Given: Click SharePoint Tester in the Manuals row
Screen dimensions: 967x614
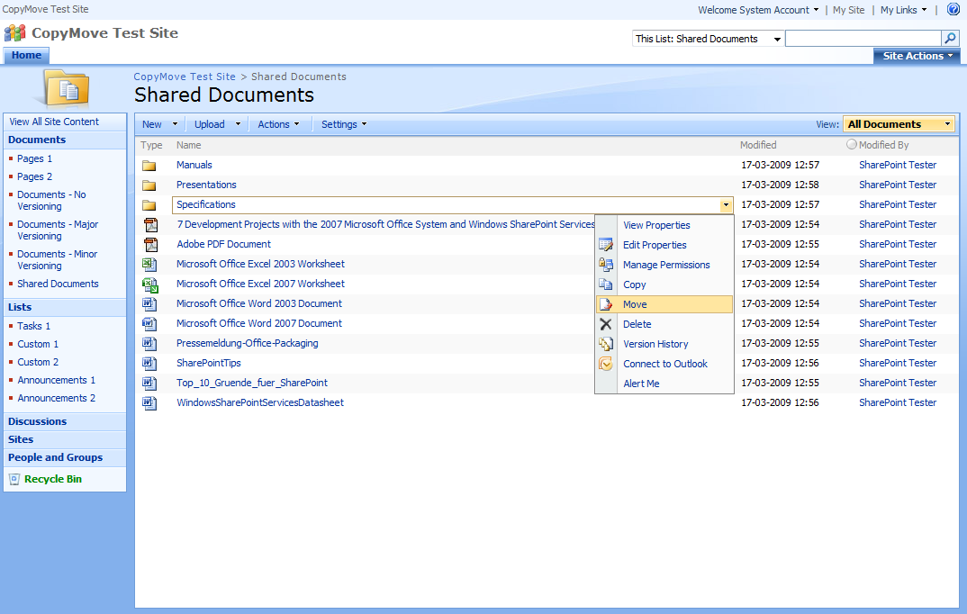Looking at the screenshot, I should [898, 165].
